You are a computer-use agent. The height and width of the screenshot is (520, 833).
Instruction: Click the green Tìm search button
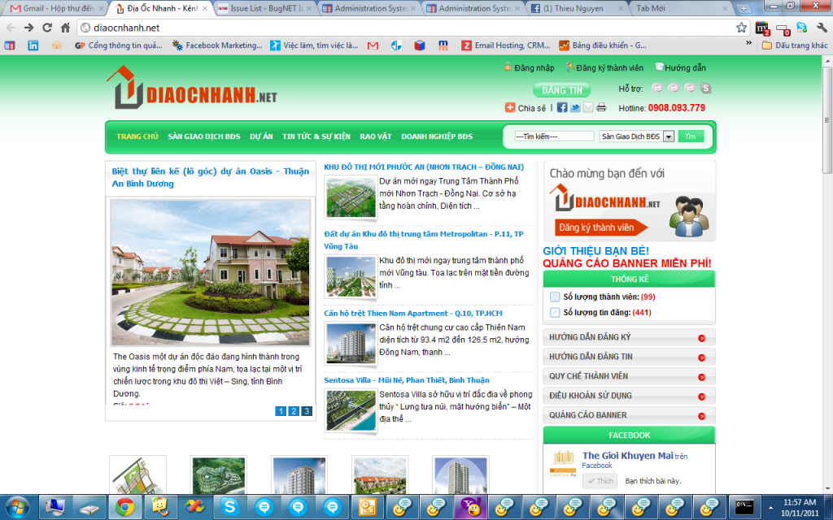tap(690, 136)
